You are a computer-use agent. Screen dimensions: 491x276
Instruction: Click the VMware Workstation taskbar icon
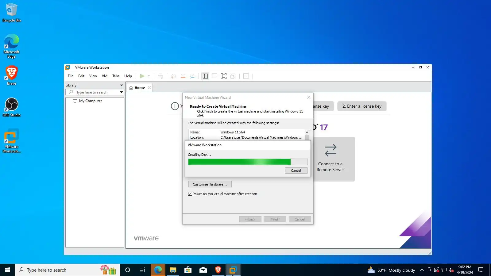[x=233, y=270]
